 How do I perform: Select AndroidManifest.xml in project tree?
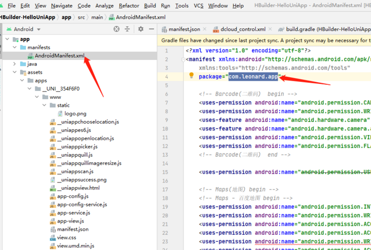coord(60,56)
